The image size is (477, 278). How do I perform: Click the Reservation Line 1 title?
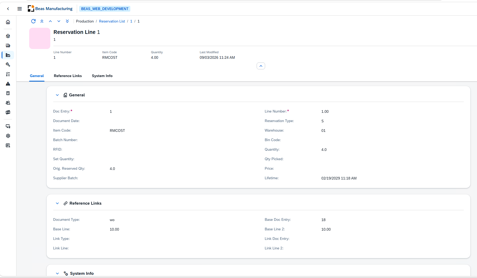click(77, 32)
